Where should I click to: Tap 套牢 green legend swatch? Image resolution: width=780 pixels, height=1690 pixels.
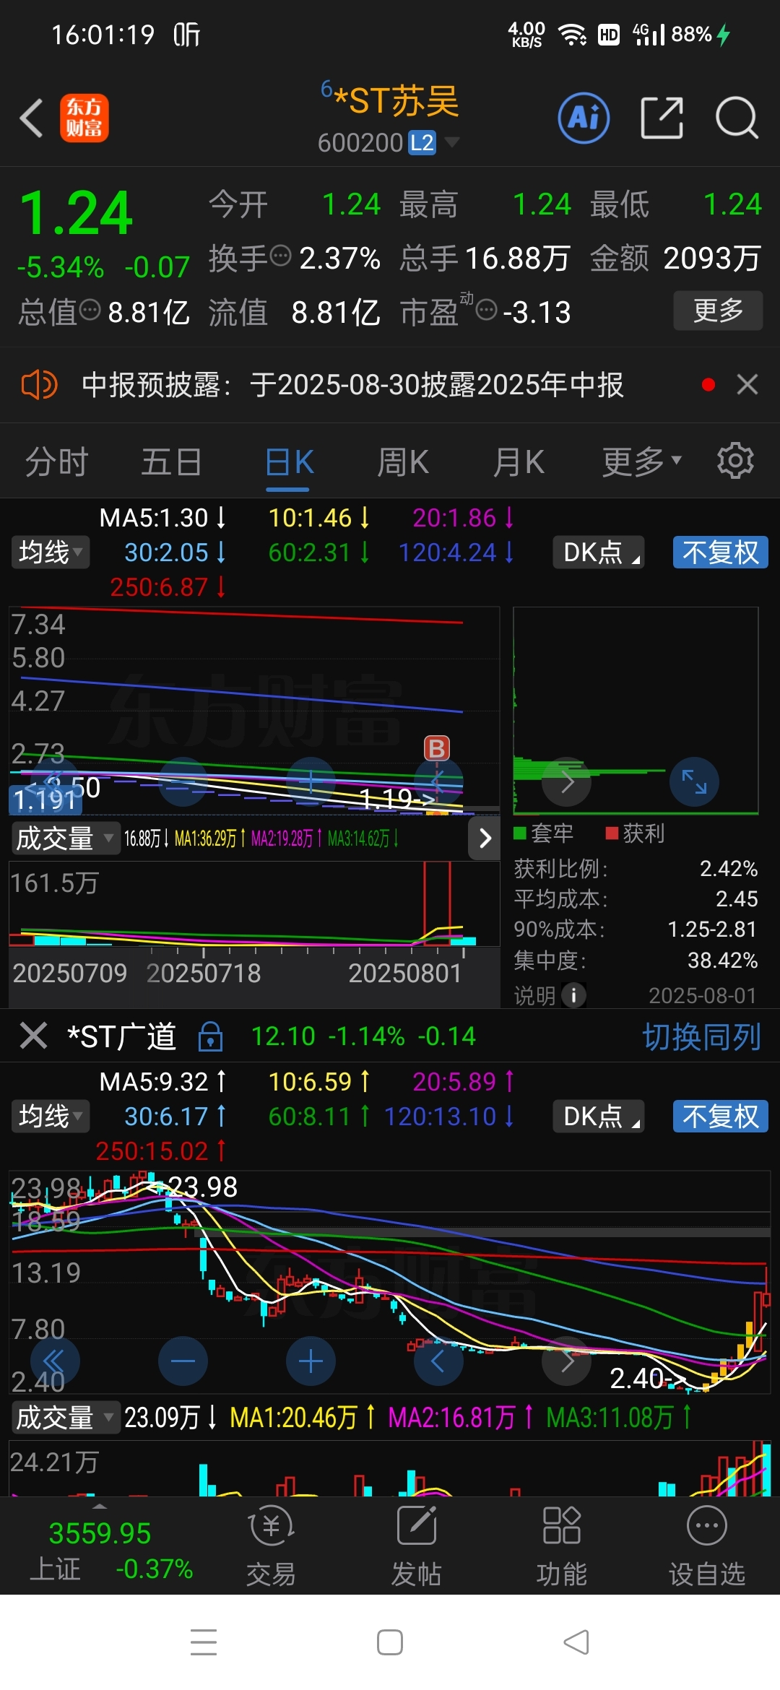pos(519,833)
